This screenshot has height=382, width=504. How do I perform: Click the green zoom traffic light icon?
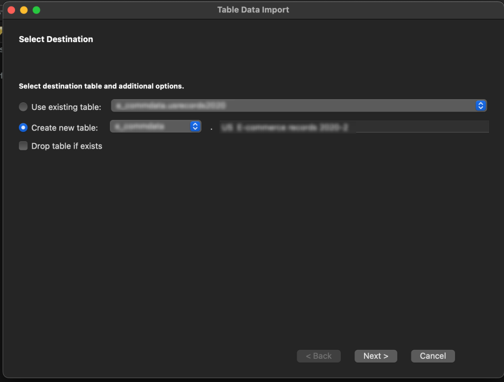pyautogui.click(x=36, y=9)
